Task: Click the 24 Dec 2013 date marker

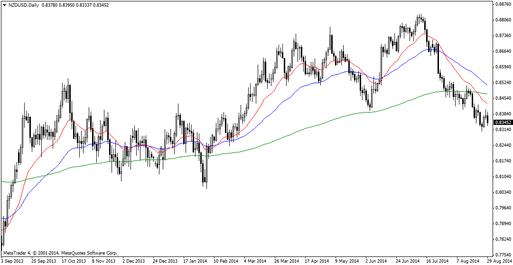Action: click(x=165, y=261)
